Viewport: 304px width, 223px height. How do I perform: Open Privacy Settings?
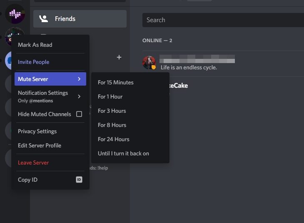coord(50,131)
